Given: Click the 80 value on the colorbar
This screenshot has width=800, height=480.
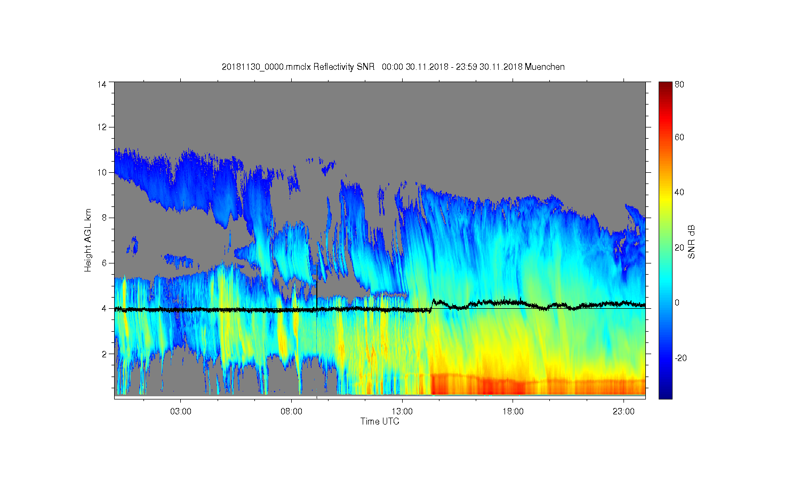Looking at the screenshot, I should pos(679,84).
